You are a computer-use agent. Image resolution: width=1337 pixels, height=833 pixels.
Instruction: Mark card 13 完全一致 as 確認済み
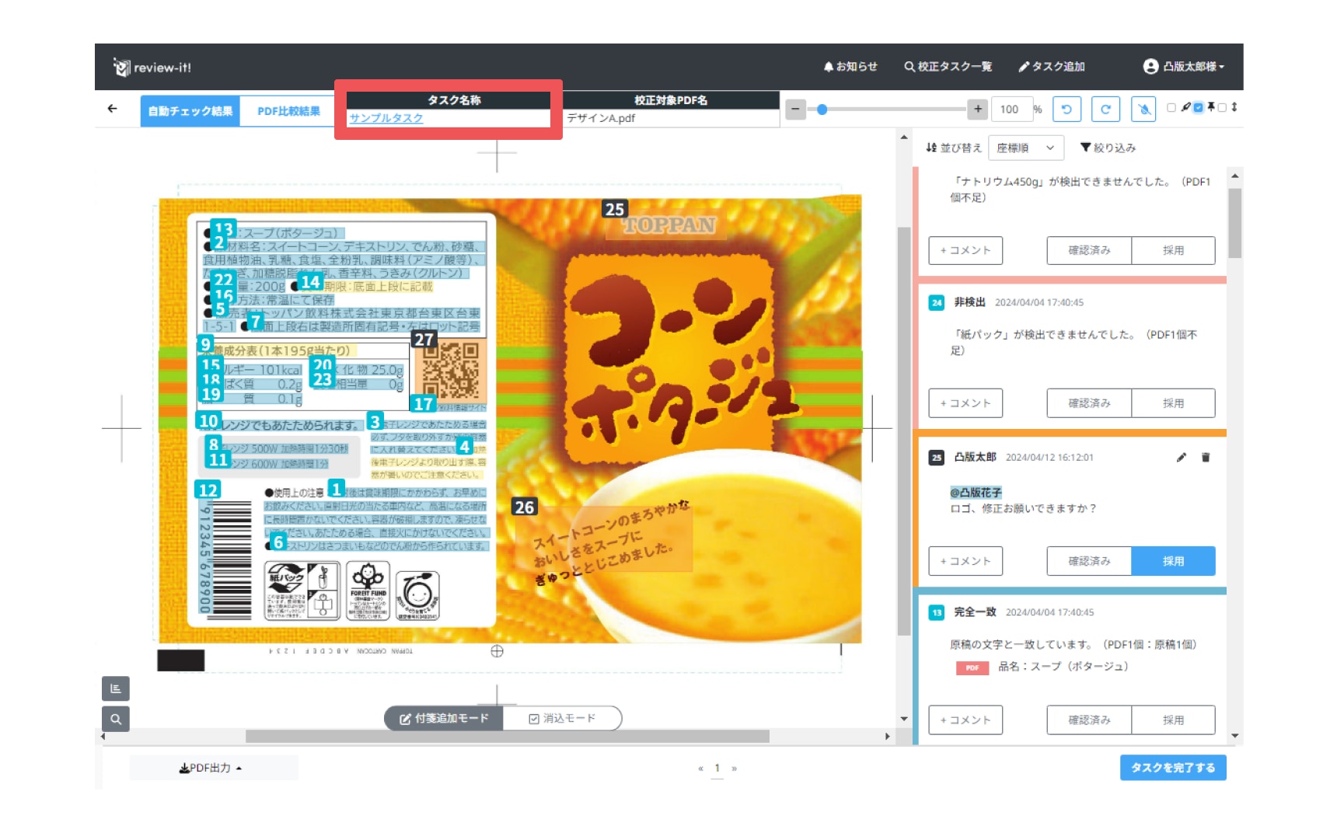[x=1089, y=720]
